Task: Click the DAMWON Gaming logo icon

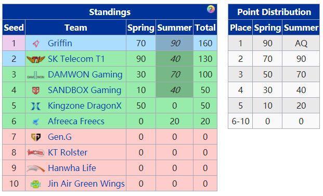Action: tap(36, 75)
